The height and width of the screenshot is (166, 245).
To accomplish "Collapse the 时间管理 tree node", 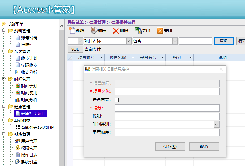I will [x=3, y=79].
